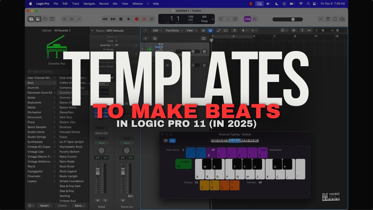Toggle the Solo S button in control bar

[x=235, y=19]
